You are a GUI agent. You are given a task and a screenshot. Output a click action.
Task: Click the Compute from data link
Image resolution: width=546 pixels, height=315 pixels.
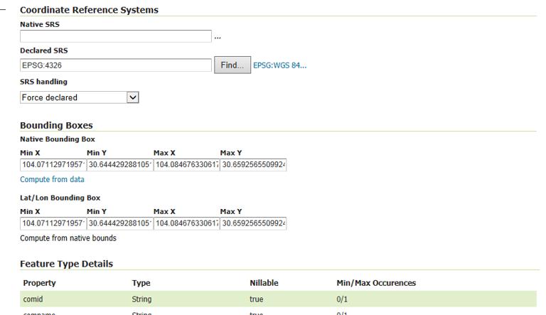click(x=52, y=180)
